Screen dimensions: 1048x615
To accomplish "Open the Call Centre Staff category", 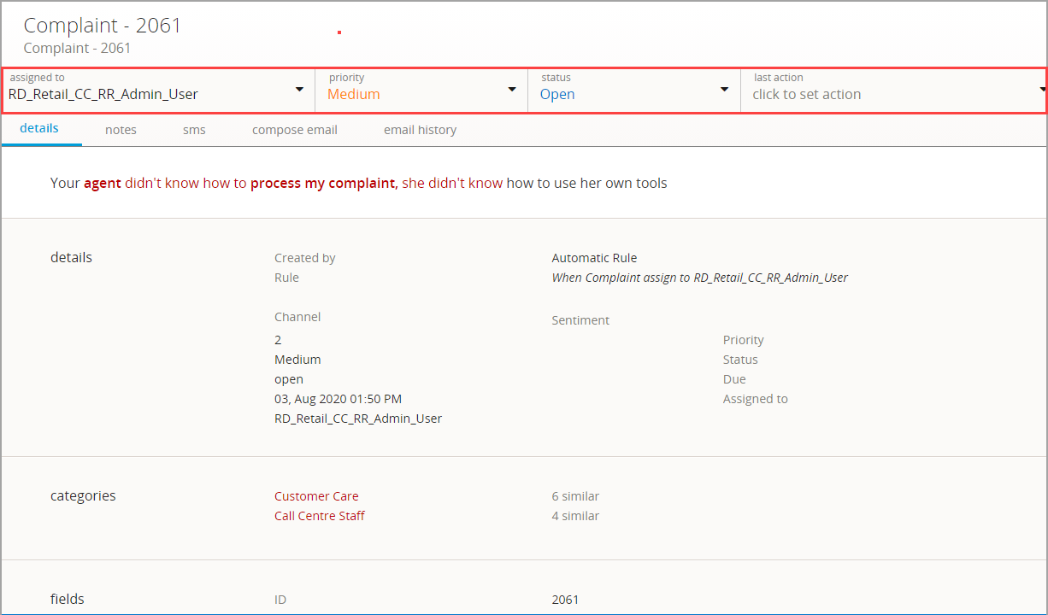I will click(x=320, y=516).
